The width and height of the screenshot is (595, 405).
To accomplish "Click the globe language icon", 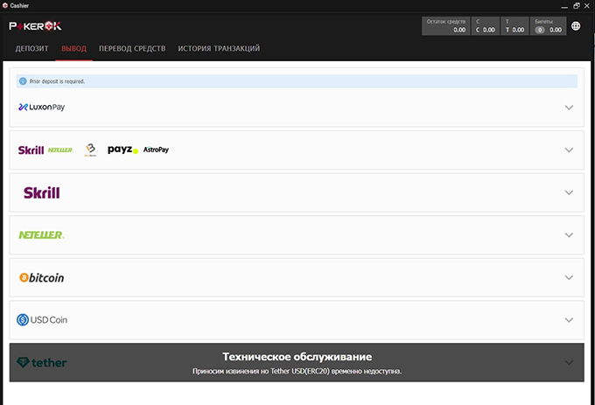I will pos(576,26).
